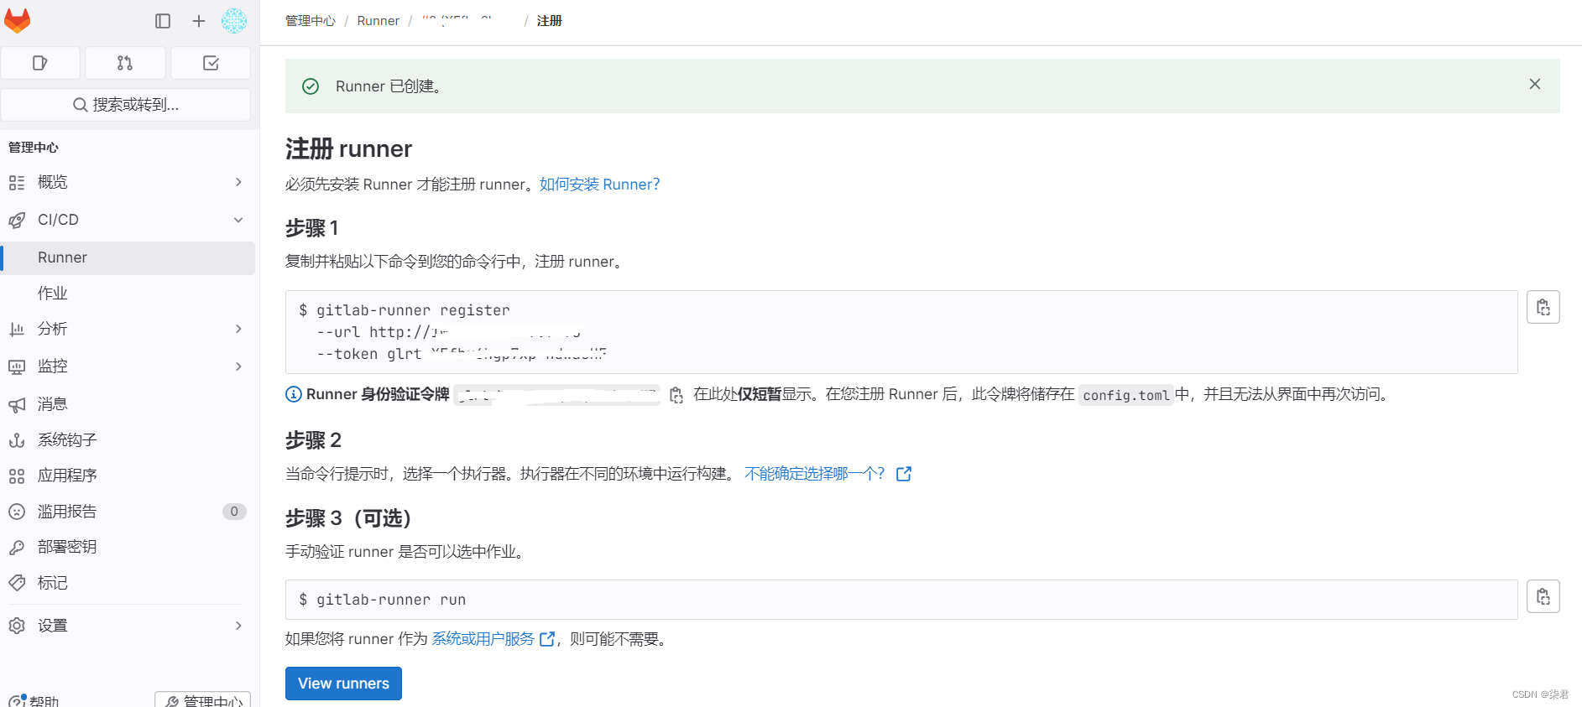Image resolution: width=1582 pixels, height=707 pixels.
Task: Click the 滥用报告 face icon
Action: click(x=17, y=512)
